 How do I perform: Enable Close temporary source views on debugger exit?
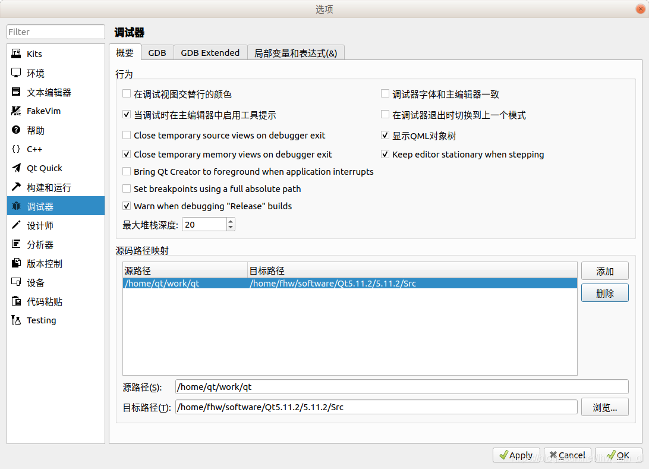127,135
